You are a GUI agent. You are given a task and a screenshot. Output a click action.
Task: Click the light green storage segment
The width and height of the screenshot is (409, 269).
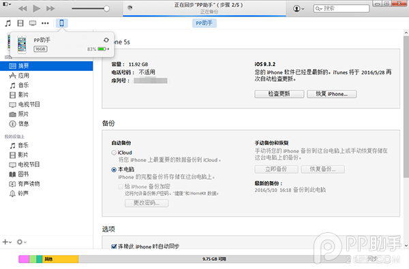tap(33, 259)
